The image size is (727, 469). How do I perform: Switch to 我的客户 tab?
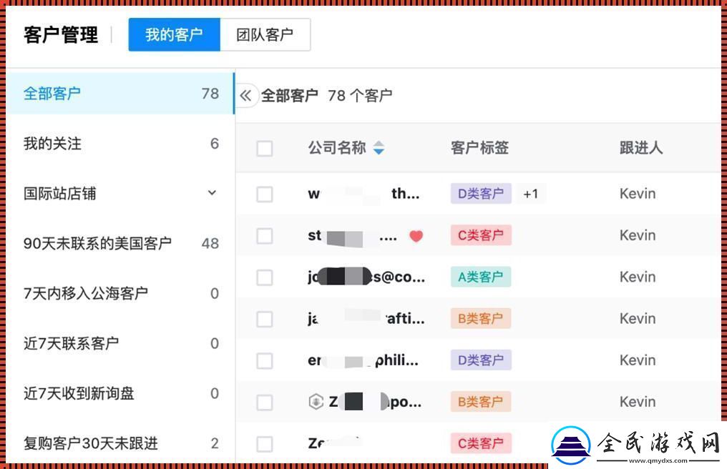point(175,35)
